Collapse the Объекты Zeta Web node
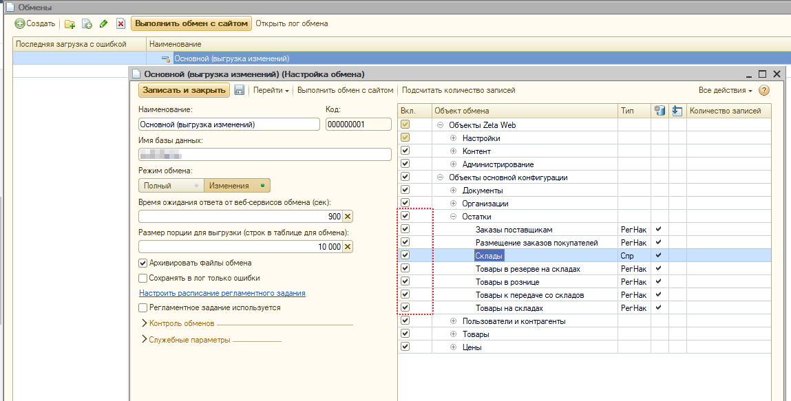 (440, 125)
